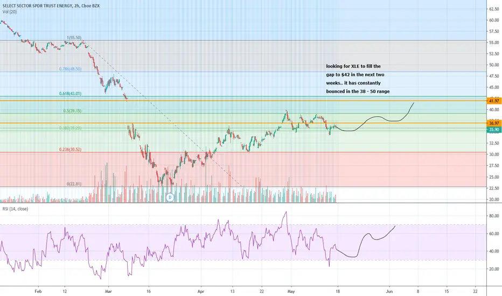
Task: Click the 52.50 price axis label
Action: 494,54
